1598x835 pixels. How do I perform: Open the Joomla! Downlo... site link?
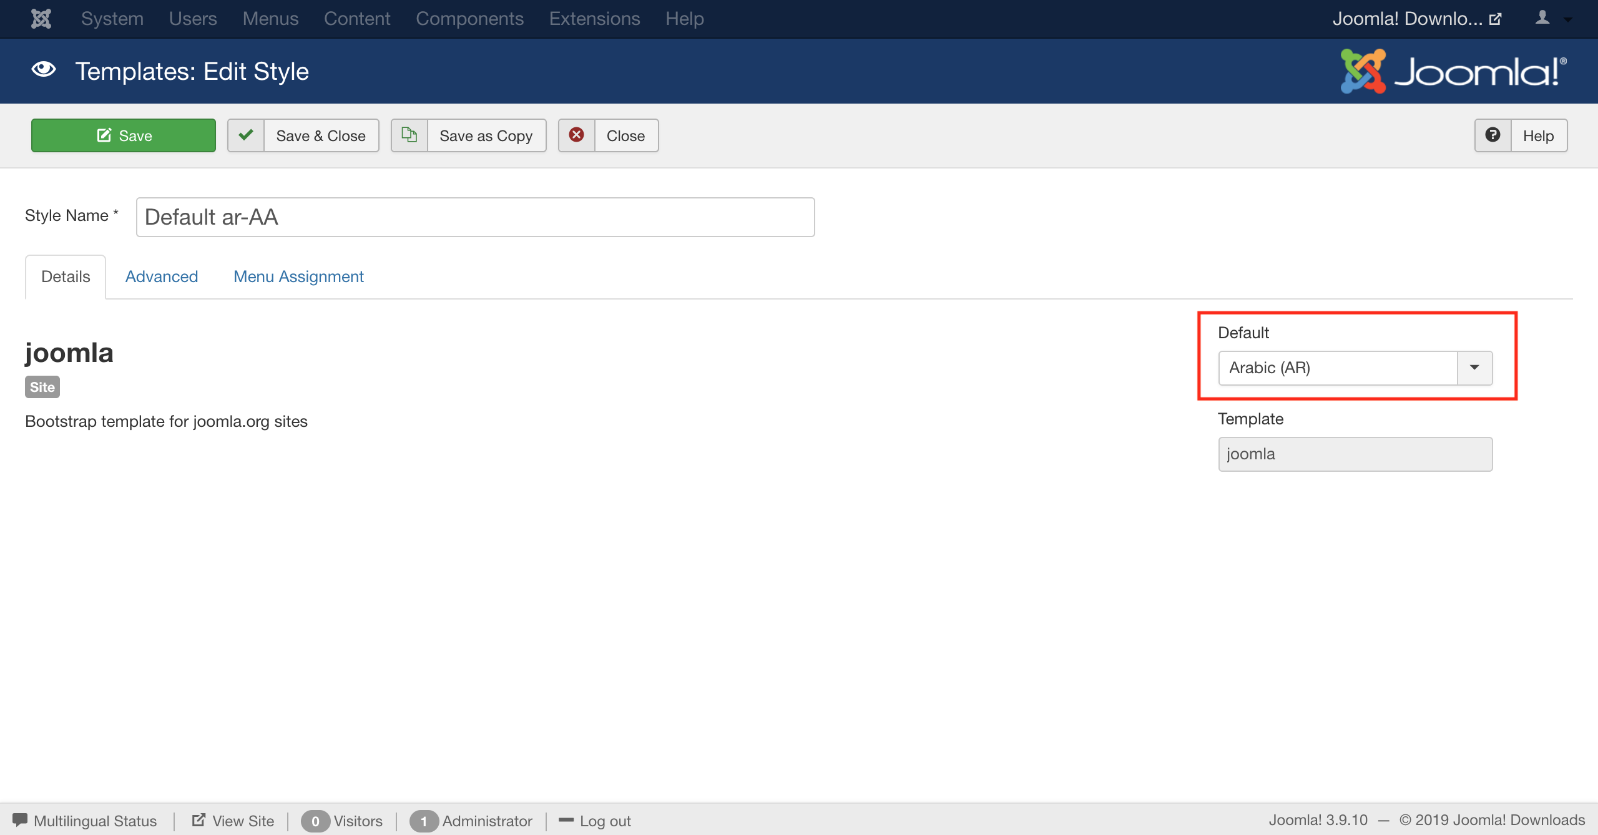[x=1416, y=19]
